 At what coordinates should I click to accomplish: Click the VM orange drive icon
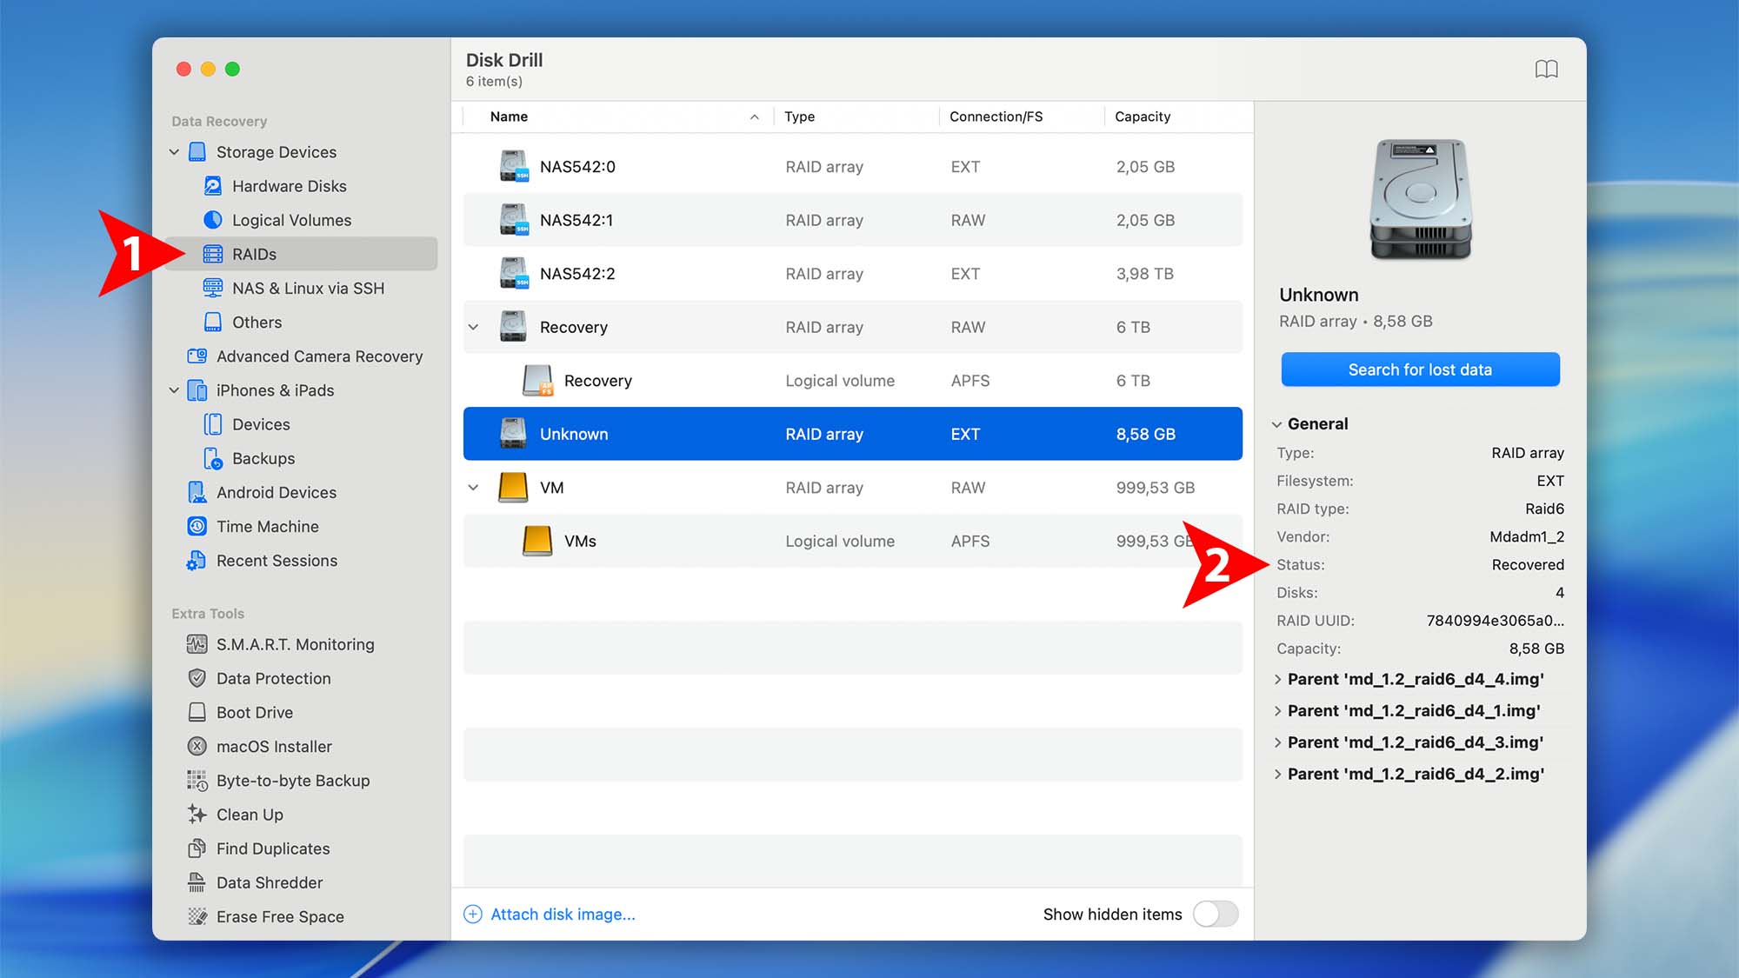pyautogui.click(x=513, y=488)
